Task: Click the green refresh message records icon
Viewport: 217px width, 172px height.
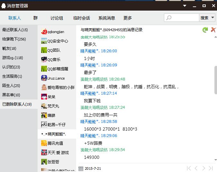Action: [205, 30]
